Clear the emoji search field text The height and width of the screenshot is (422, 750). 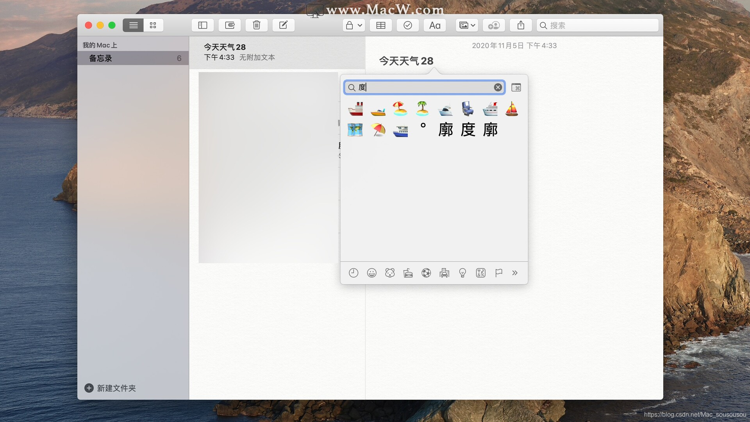tap(498, 88)
